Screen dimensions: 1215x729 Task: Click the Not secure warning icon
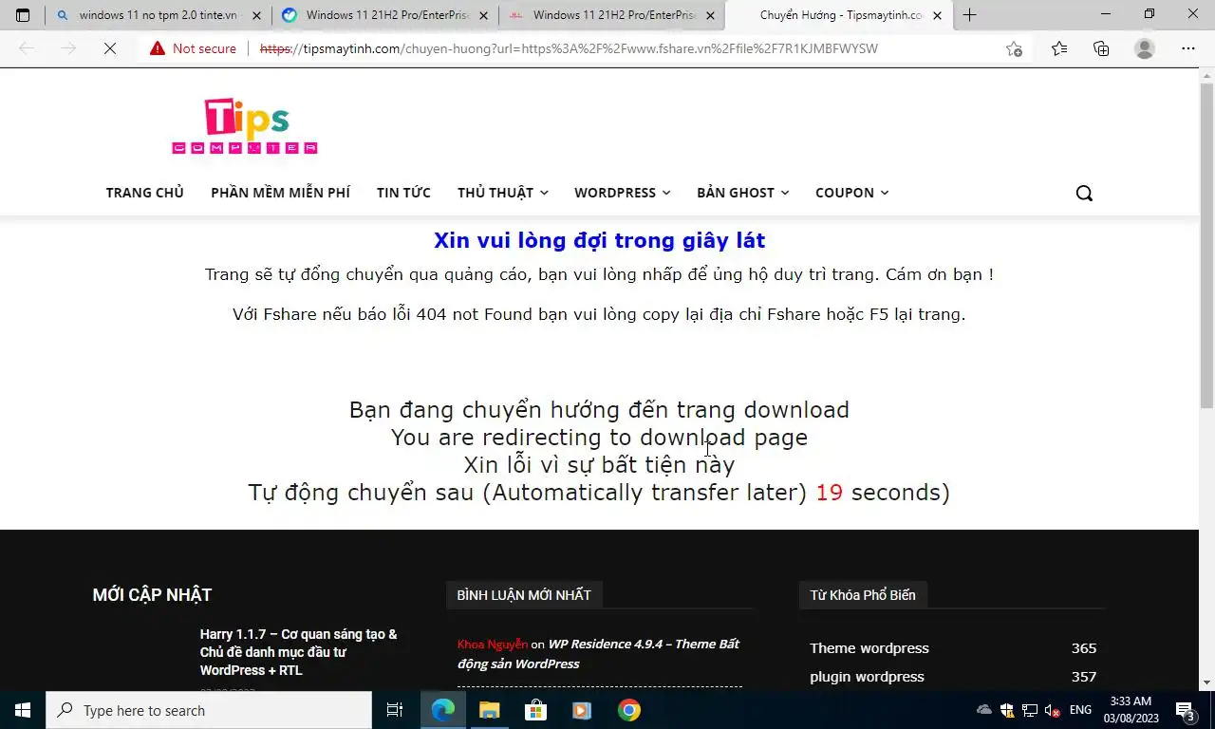tap(158, 48)
